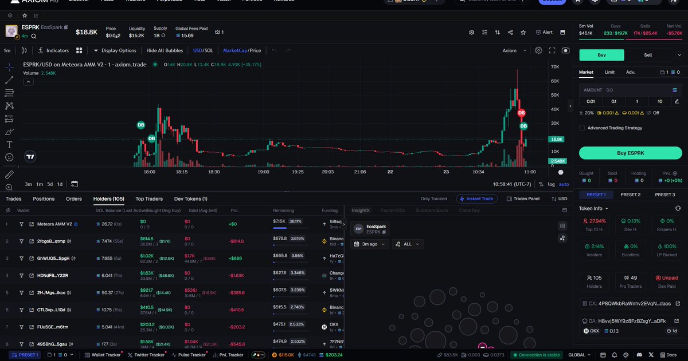
Task: Select the ruler measure tool
Action: pos(9,174)
